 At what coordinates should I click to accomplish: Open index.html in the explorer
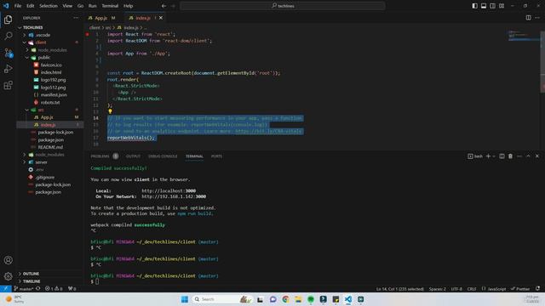[50, 72]
